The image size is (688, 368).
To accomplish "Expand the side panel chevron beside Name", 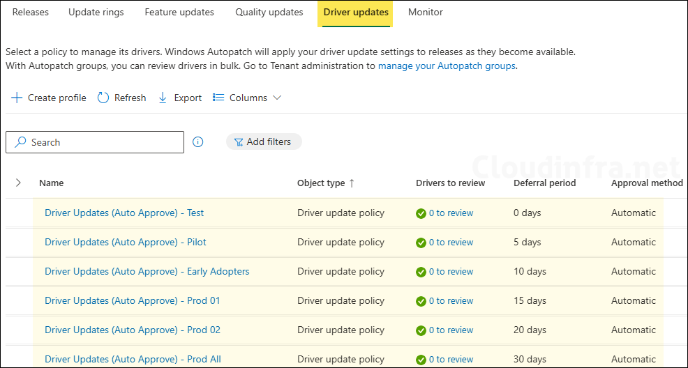I will [18, 183].
